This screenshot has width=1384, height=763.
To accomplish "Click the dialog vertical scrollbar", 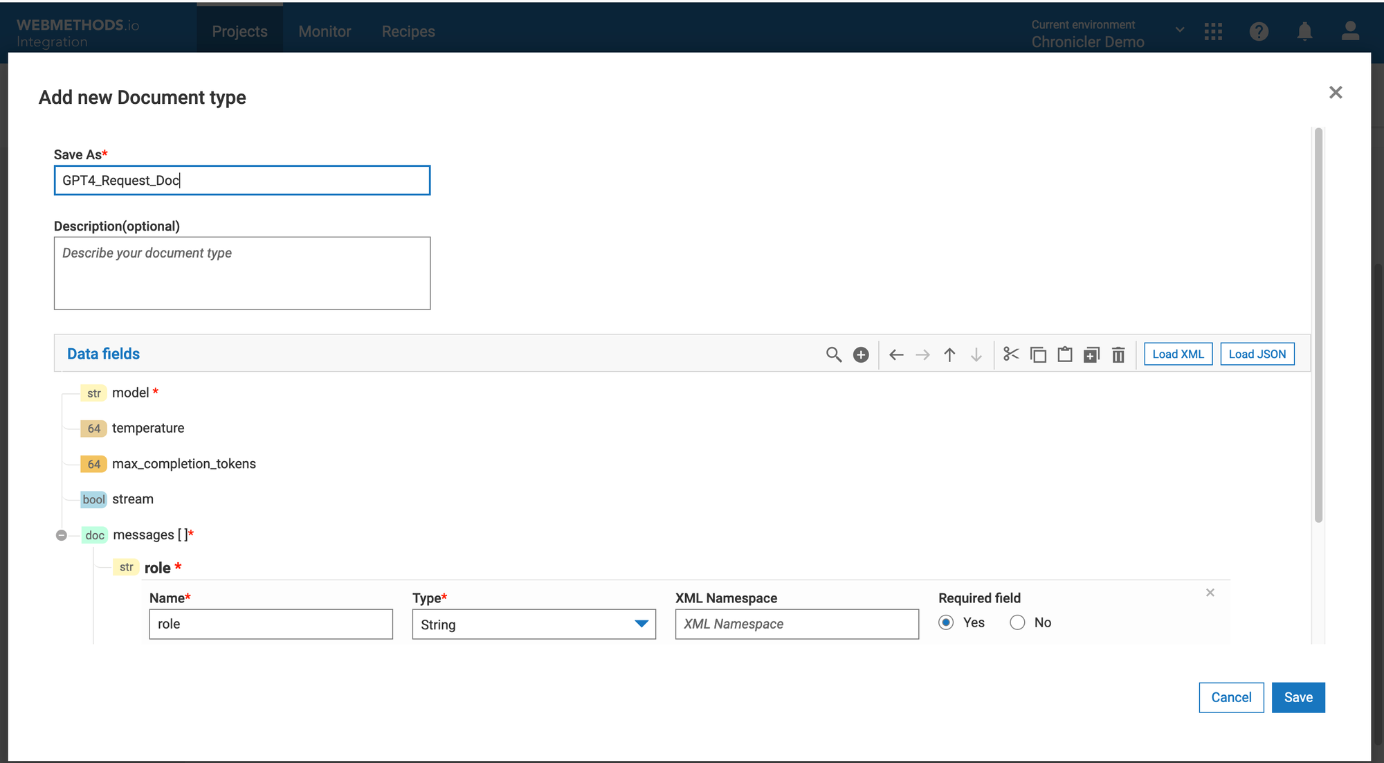I will (x=1318, y=325).
